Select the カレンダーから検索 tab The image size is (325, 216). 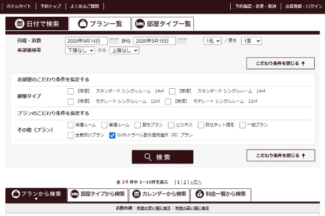click(x=159, y=195)
